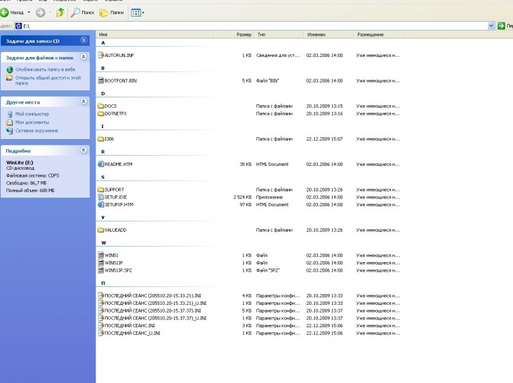
Task: Select the DOCS folder icon
Action: pos(101,106)
